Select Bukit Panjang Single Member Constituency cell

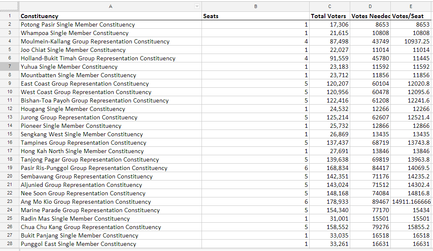pos(110,235)
